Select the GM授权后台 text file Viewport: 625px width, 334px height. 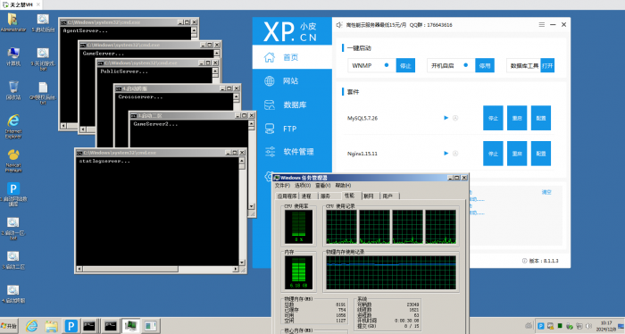43,93
